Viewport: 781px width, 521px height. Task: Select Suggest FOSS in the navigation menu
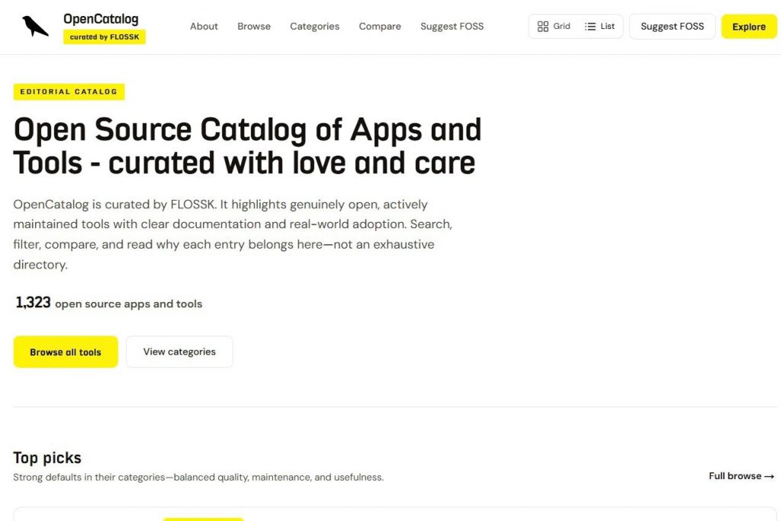[452, 27]
